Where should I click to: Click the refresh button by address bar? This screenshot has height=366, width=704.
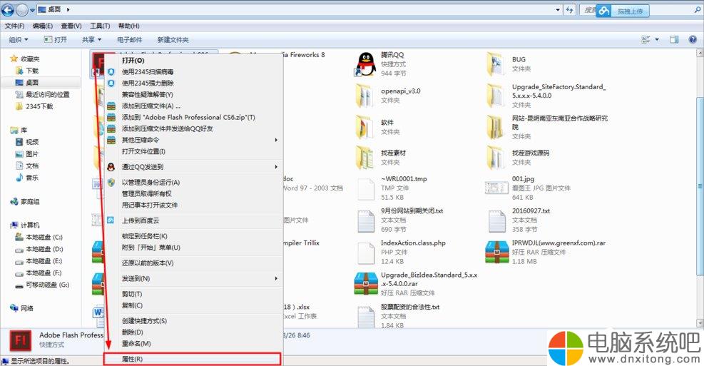(x=569, y=9)
